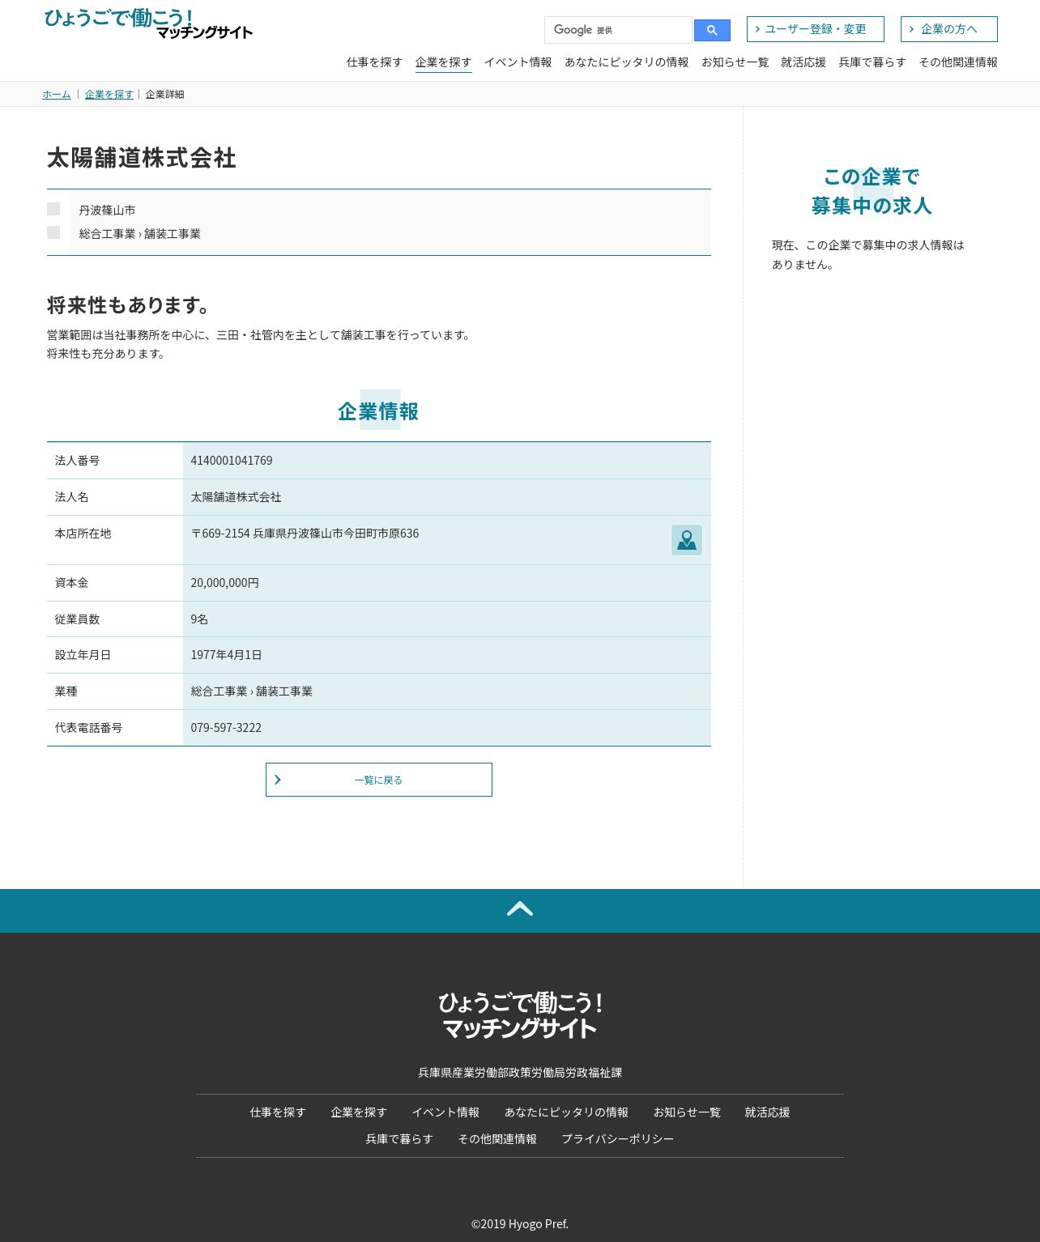Open 就活応援 in top navigation
The image size is (1040, 1242).
point(803,62)
